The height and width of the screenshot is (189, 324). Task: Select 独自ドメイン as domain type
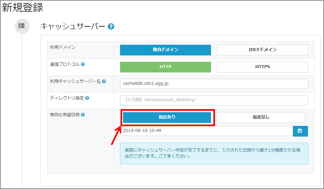point(165,50)
